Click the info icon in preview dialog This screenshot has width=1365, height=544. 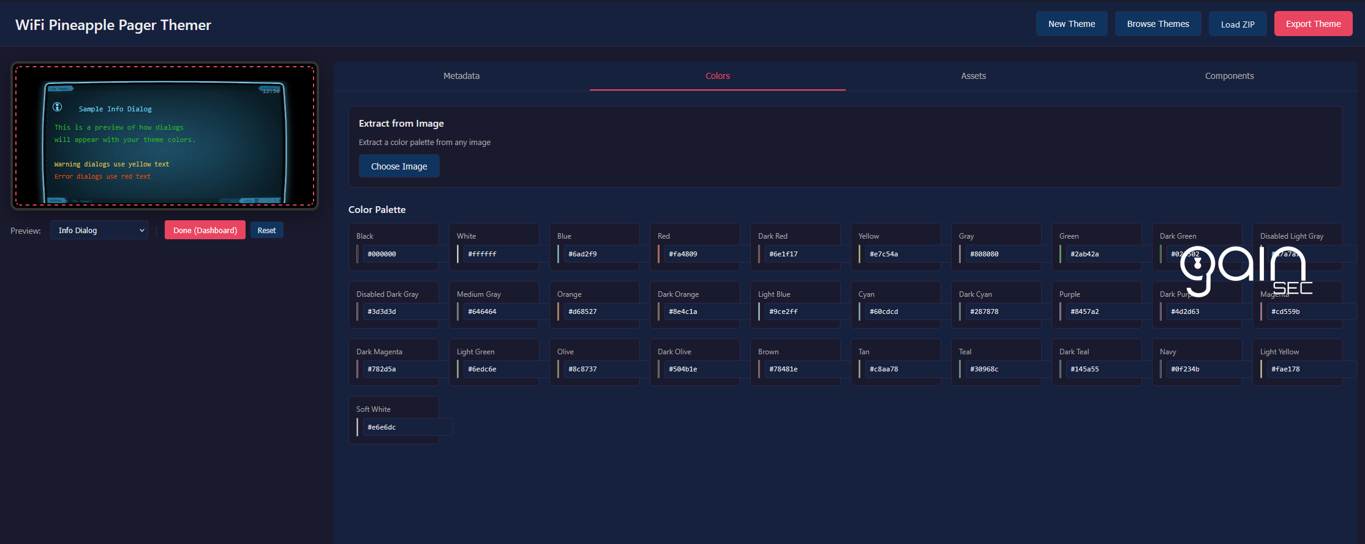58,107
